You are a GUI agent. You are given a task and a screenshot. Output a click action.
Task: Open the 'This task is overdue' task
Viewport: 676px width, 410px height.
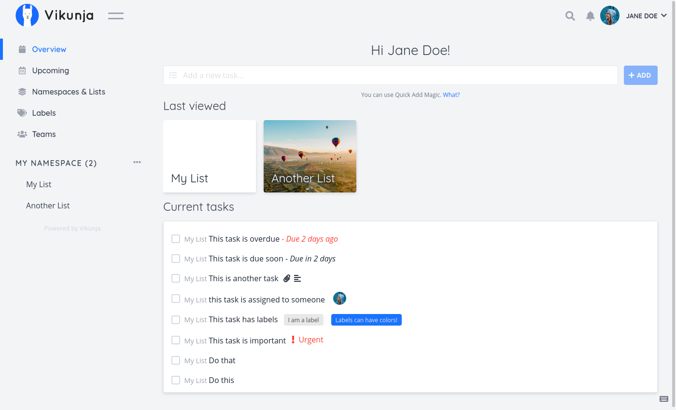coord(244,239)
